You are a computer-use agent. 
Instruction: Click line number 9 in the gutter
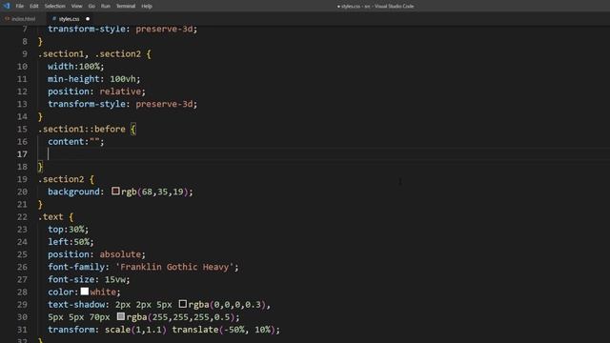point(25,54)
